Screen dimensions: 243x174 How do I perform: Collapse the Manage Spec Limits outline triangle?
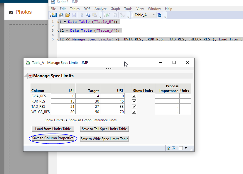tap(26, 76)
